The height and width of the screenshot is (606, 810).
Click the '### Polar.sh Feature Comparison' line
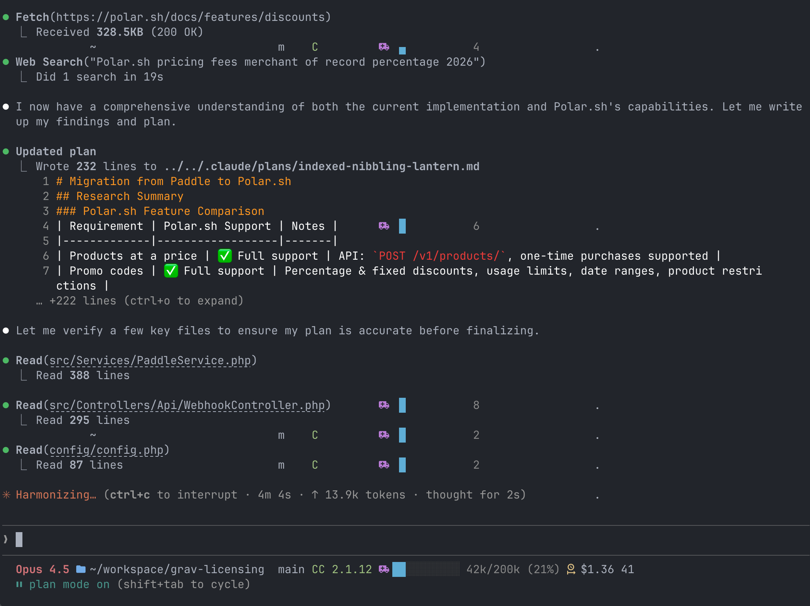click(x=160, y=211)
